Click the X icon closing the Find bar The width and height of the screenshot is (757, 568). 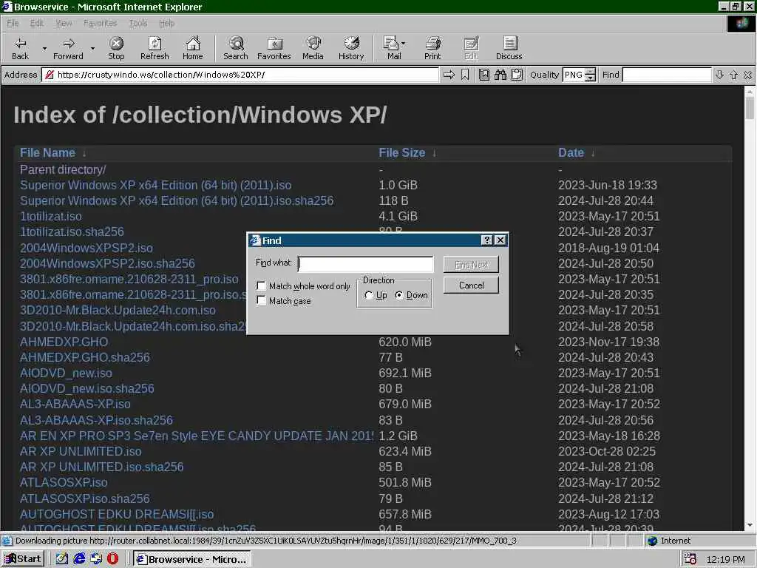click(x=748, y=75)
